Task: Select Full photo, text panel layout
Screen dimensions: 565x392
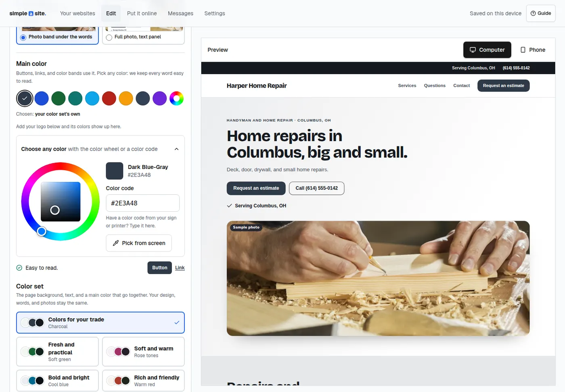Action: pyautogui.click(x=143, y=37)
